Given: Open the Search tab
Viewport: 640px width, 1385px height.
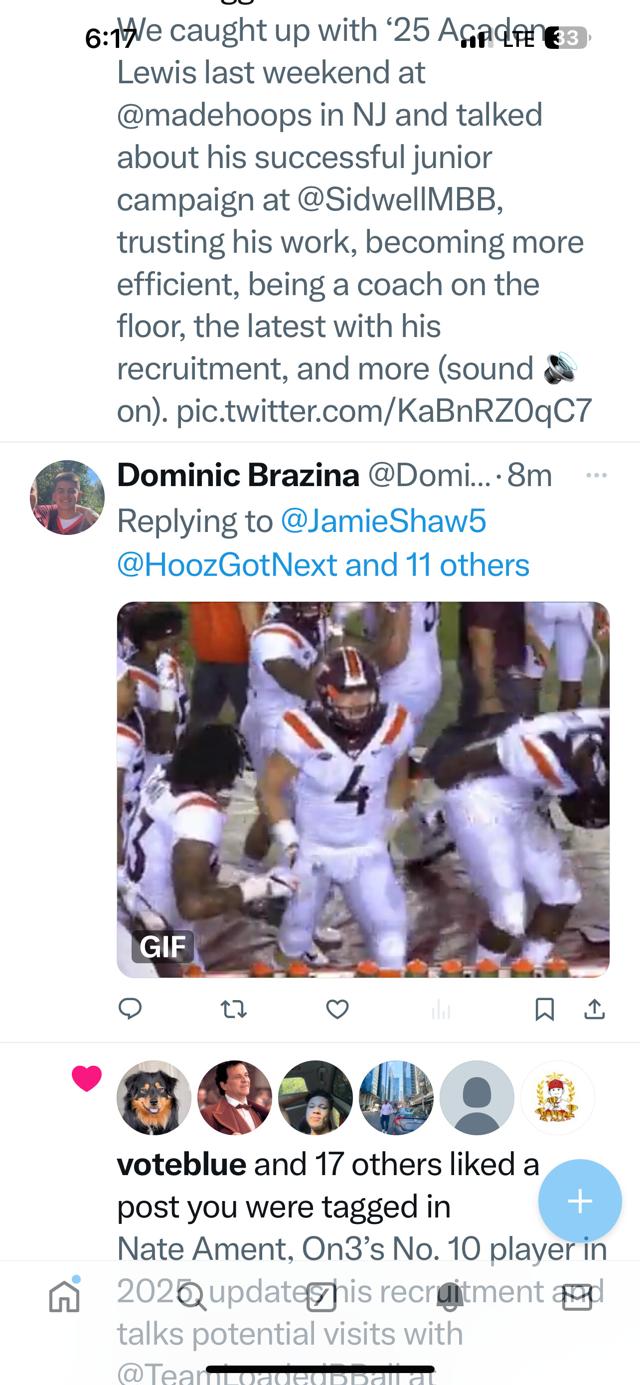Looking at the screenshot, I should click(x=192, y=1296).
